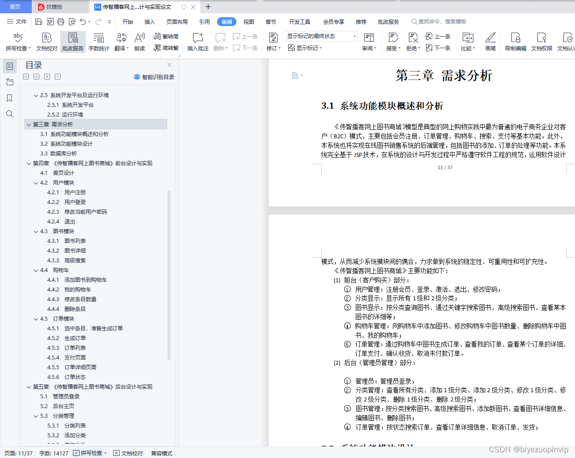The image size is (575, 458).
Task: Switch to the 开始 ribbon tab
Action: coord(128,22)
